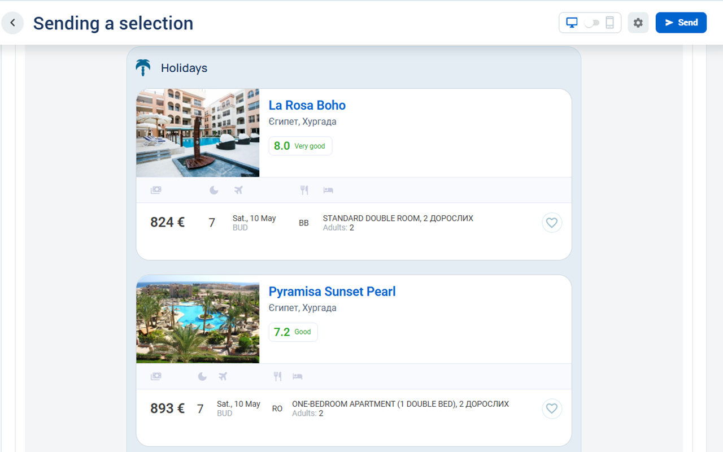Toggle the desktop/mobile preview switch
The width and height of the screenshot is (723, 452).
pyautogui.click(x=591, y=23)
